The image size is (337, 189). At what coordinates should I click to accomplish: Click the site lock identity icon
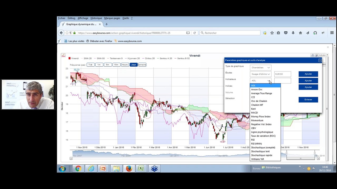click(x=75, y=33)
